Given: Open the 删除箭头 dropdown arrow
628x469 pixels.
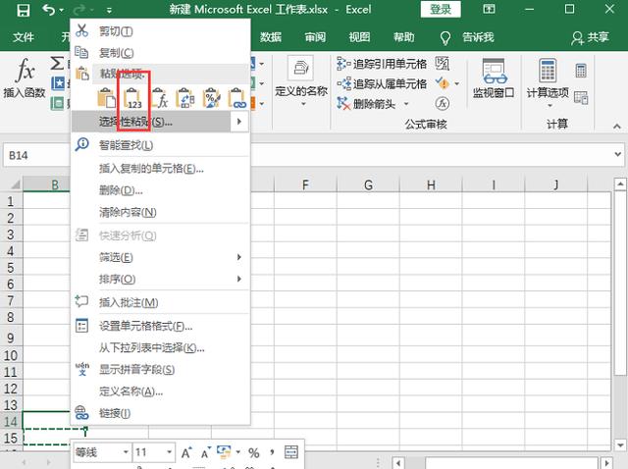Looking at the screenshot, I should 406,104.
